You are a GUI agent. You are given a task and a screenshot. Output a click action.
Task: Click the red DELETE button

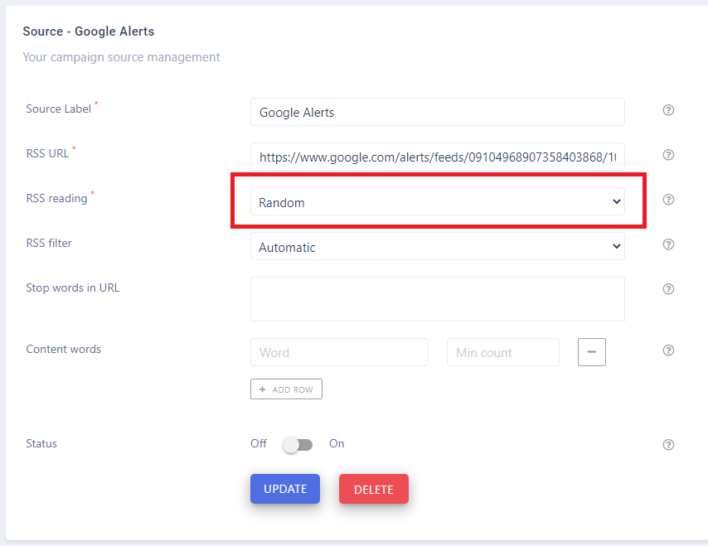click(374, 489)
